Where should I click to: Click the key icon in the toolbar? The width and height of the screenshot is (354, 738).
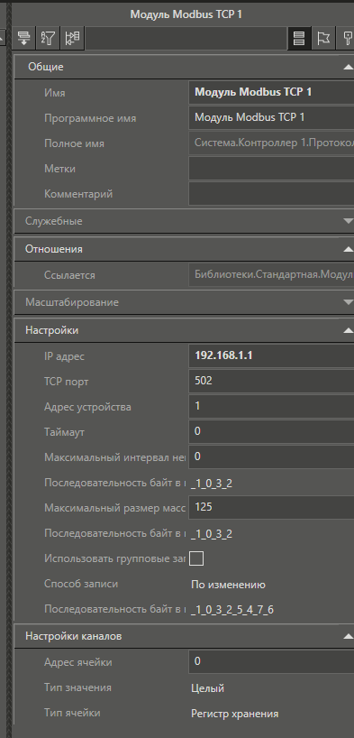pos(346,38)
